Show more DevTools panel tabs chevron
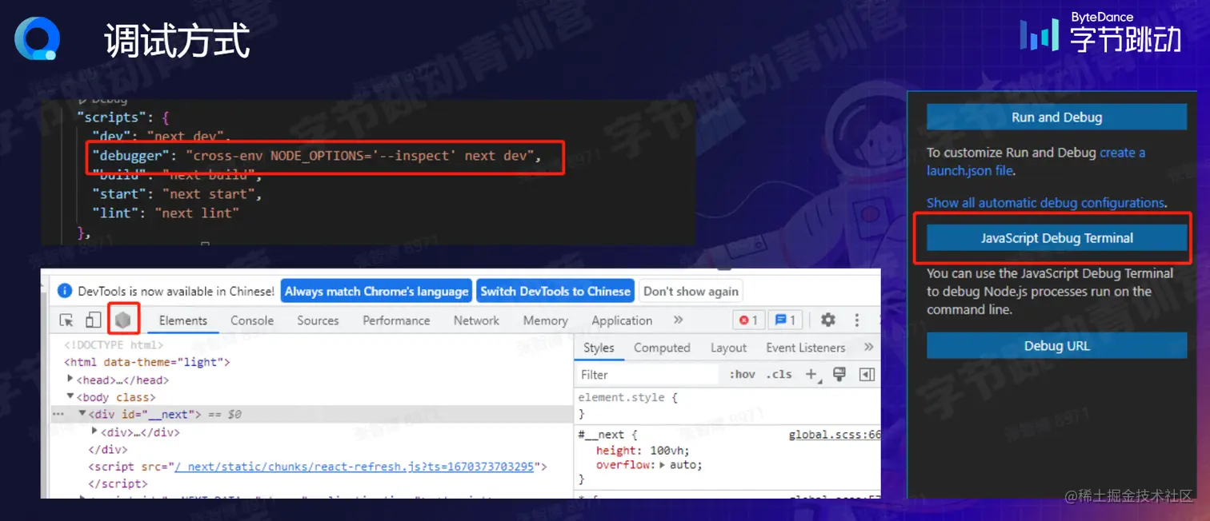 [679, 320]
